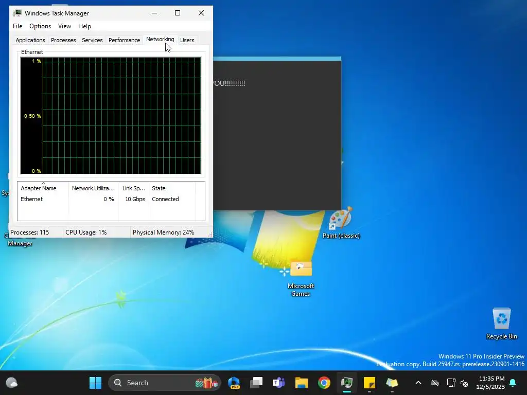527x395 pixels.
Task: Click the dark window behind Task Manager
Action: pos(277,134)
